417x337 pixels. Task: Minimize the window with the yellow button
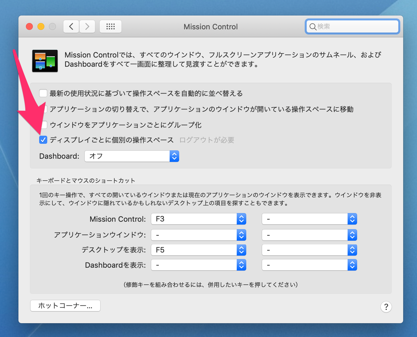point(41,27)
